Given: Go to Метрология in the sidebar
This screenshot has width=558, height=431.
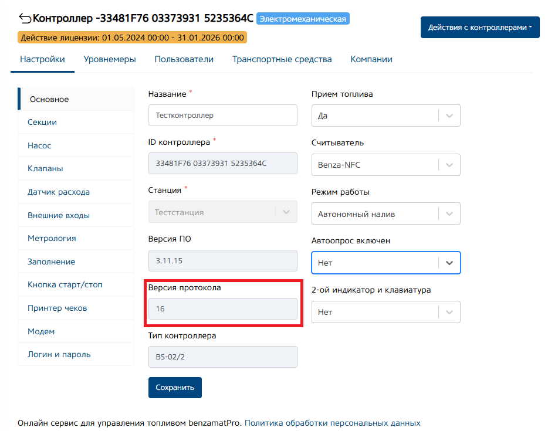Looking at the screenshot, I should pyautogui.click(x=52, y=239).
